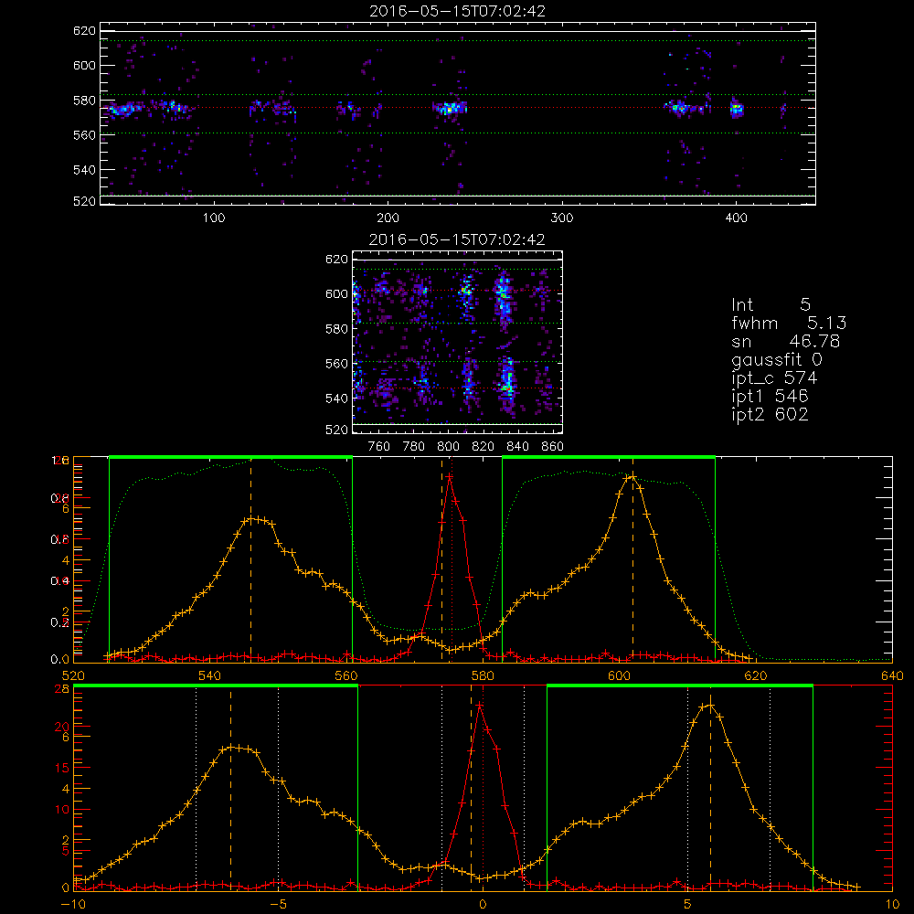Viewport: 914px width, 914px height.
Task: Click the 'gaussfit 0' line
Action: (x=777, y=359)
